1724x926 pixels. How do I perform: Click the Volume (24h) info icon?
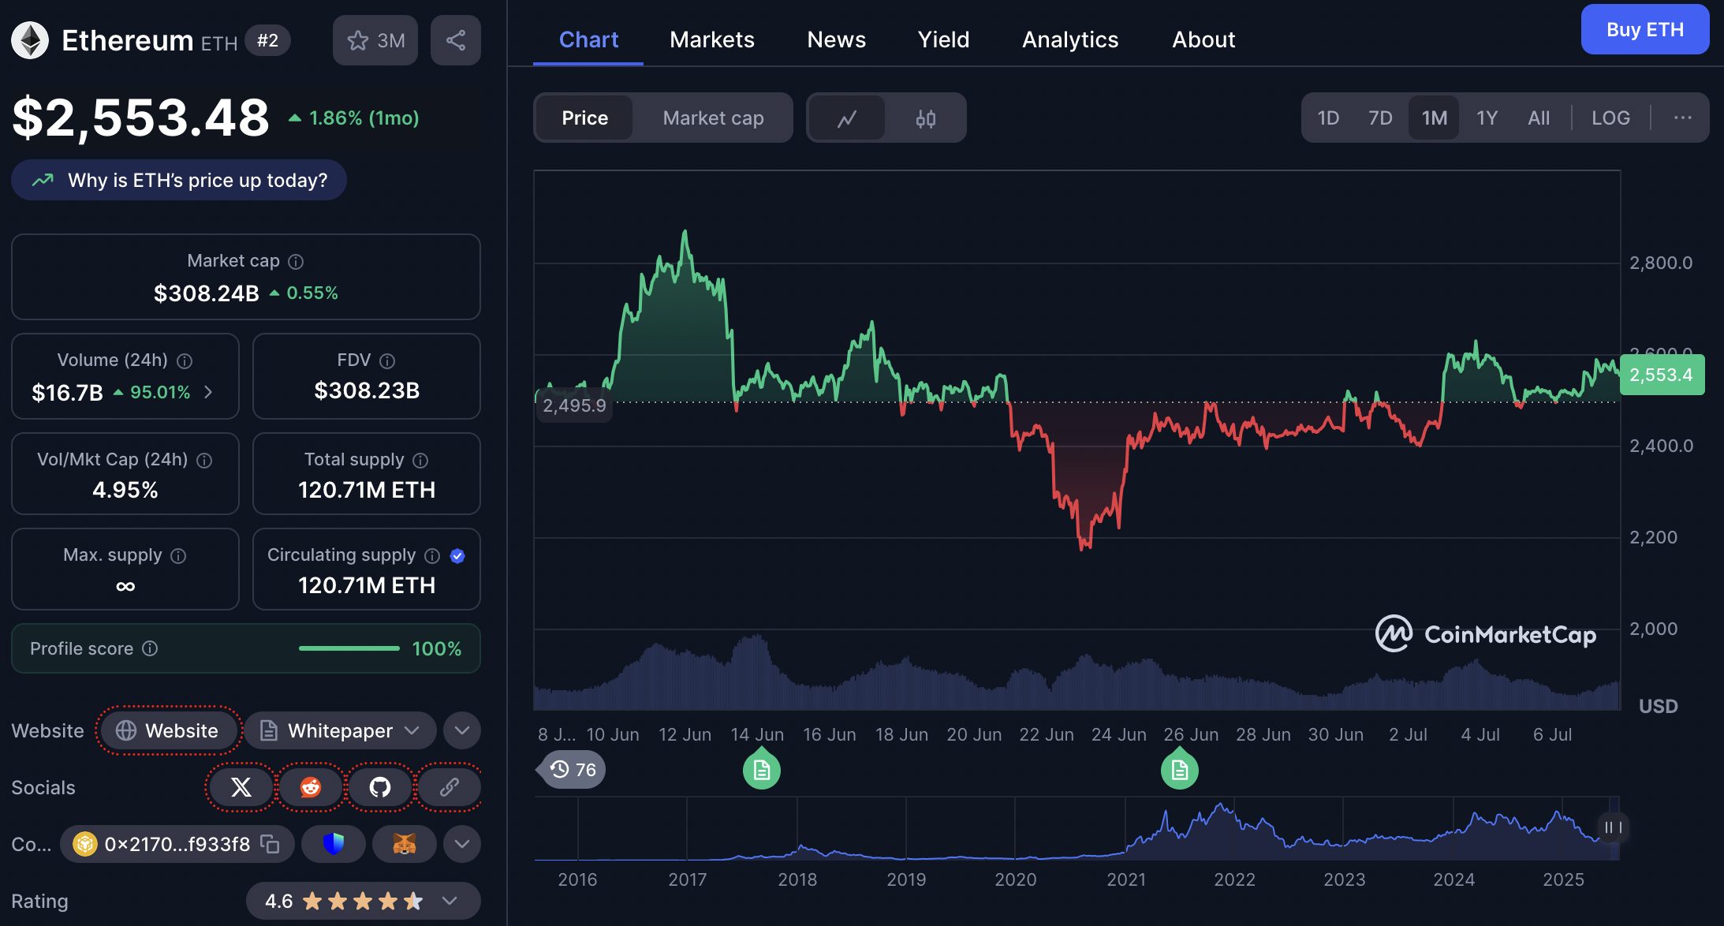[x=185, y=360]
